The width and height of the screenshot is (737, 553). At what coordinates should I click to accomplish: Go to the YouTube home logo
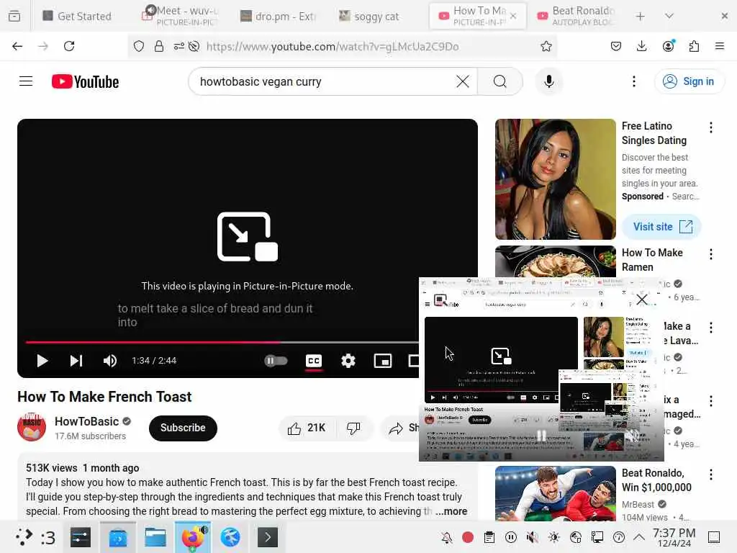tap(85, 81)
